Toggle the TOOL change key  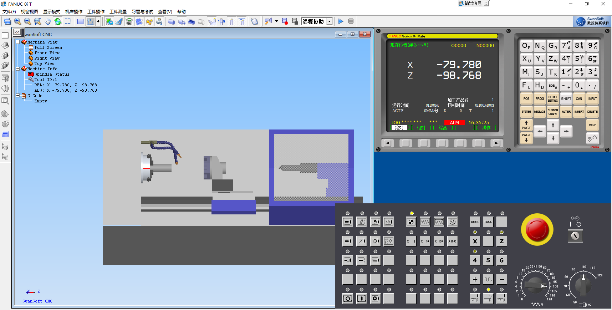coord(488,222)
